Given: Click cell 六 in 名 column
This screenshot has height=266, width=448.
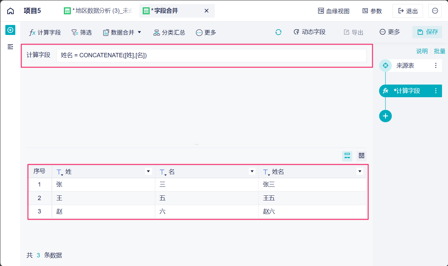Looking at the screenshot, I should coord(207,211).
